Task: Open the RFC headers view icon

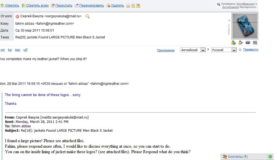Action: (x=133, y=5)
